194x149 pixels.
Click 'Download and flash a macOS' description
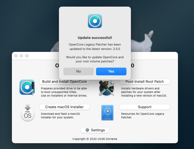[x=60, y=114]
